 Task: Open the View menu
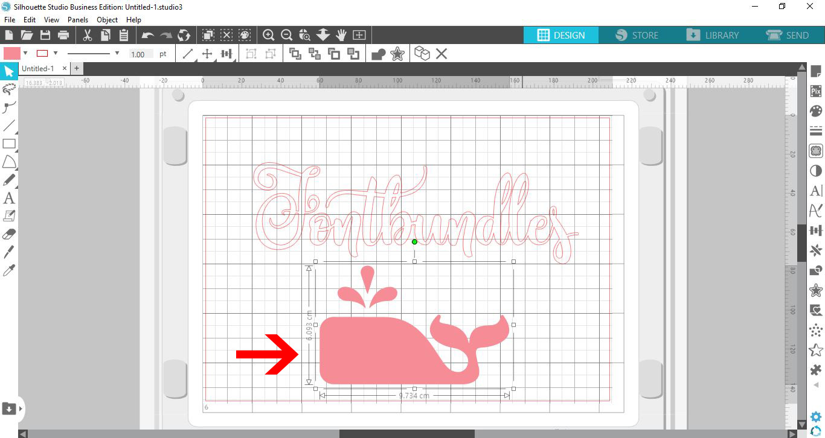tap(51, 20)
